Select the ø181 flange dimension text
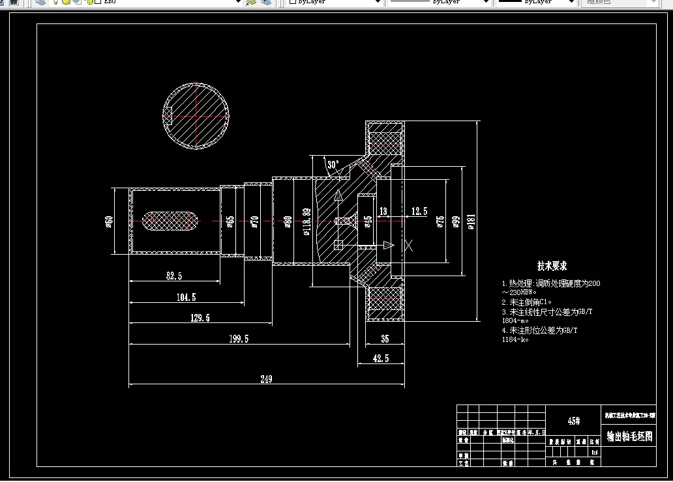673x482 pixels. 471,222
